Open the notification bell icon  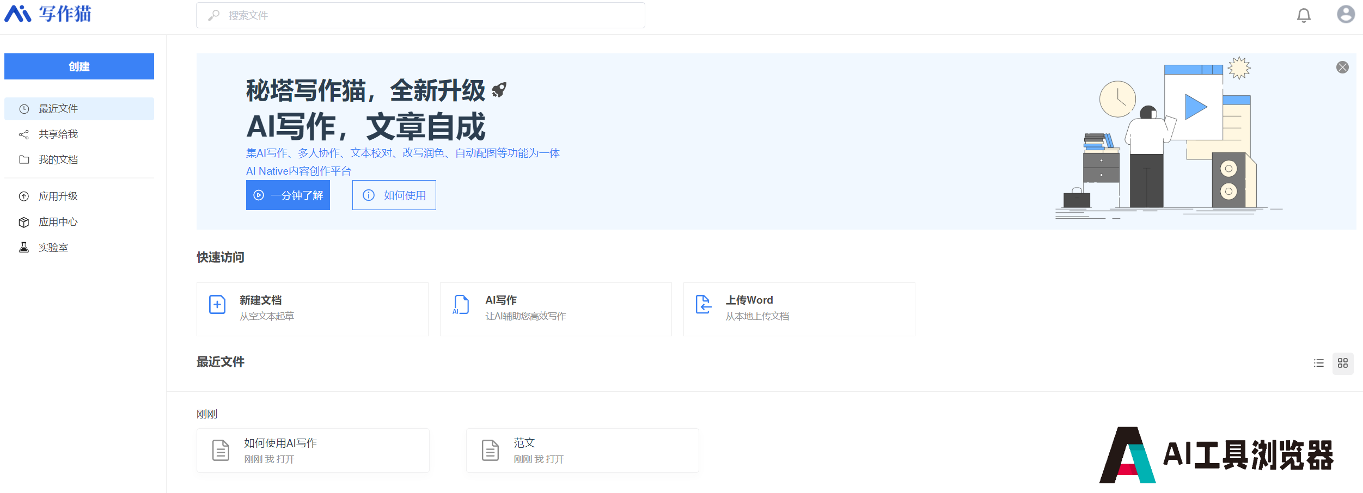click(x=1303, y=15)
